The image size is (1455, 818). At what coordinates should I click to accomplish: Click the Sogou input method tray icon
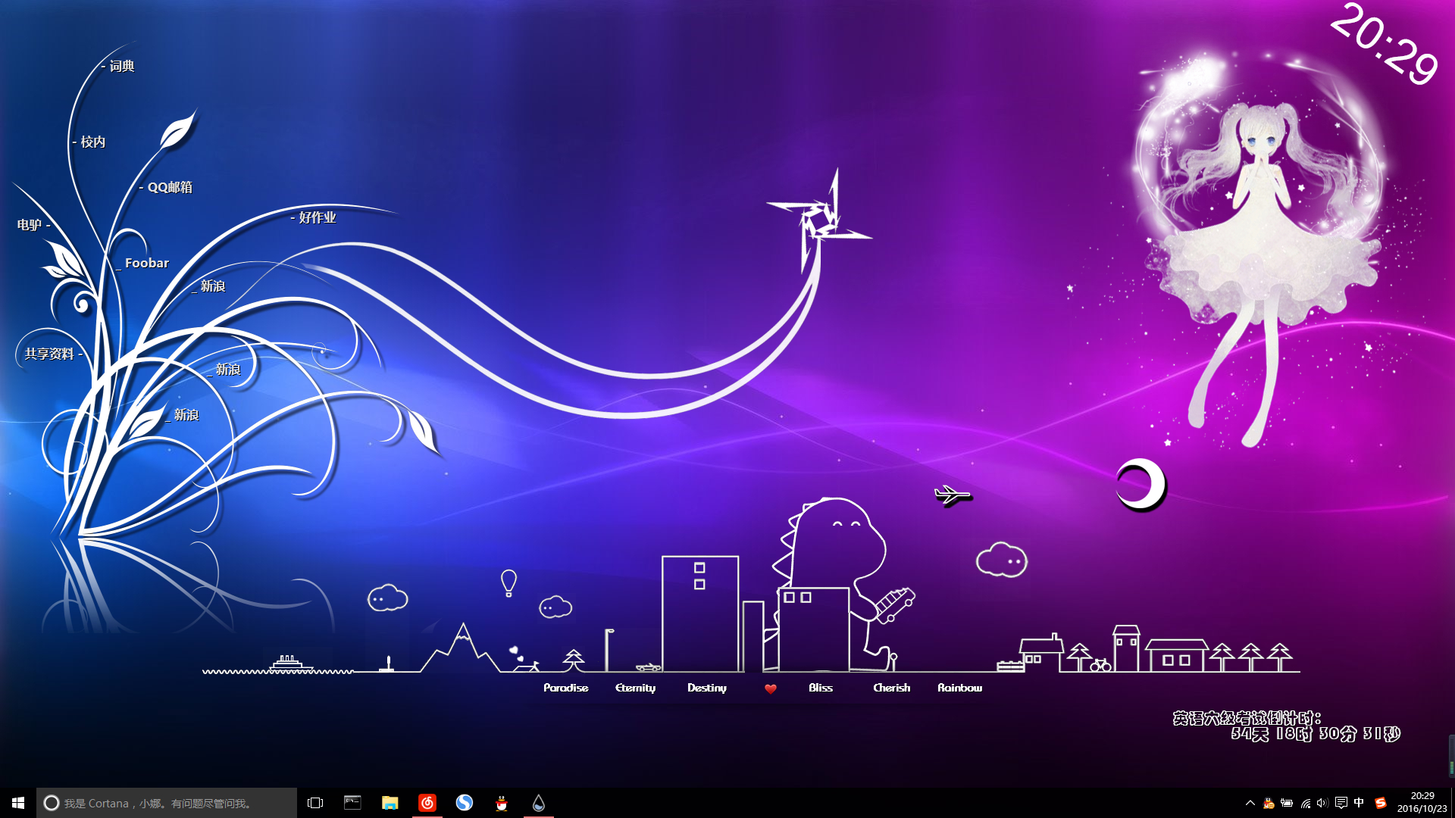pyautogui.click(x=1381, y=803)
